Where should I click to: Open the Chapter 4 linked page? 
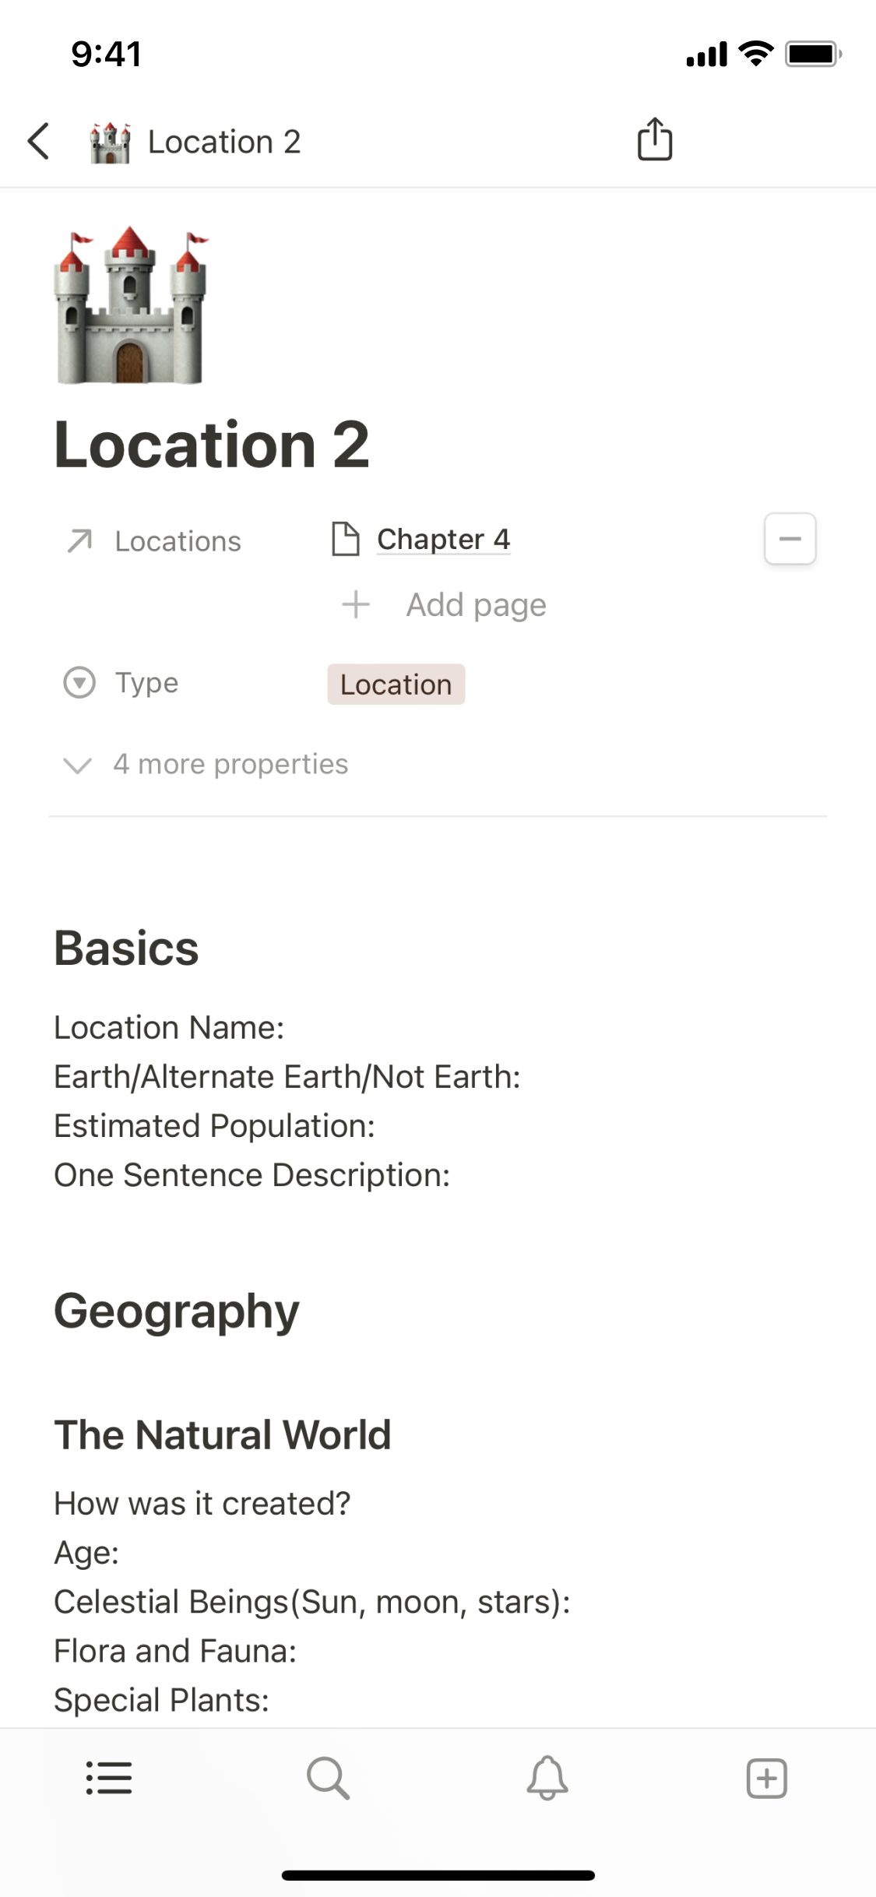point(442,539)
